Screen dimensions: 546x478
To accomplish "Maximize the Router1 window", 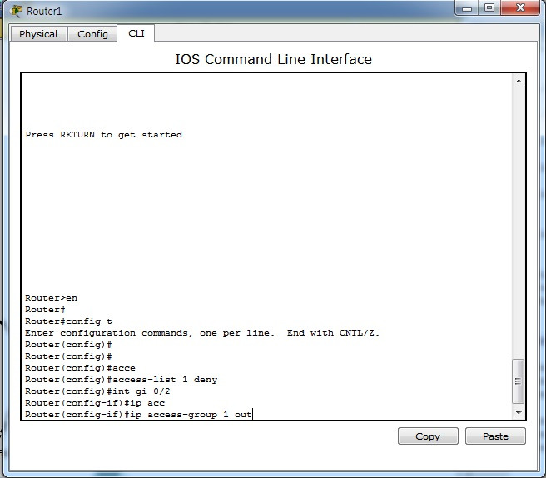I will pyautogui.click(x=489, y=8).
